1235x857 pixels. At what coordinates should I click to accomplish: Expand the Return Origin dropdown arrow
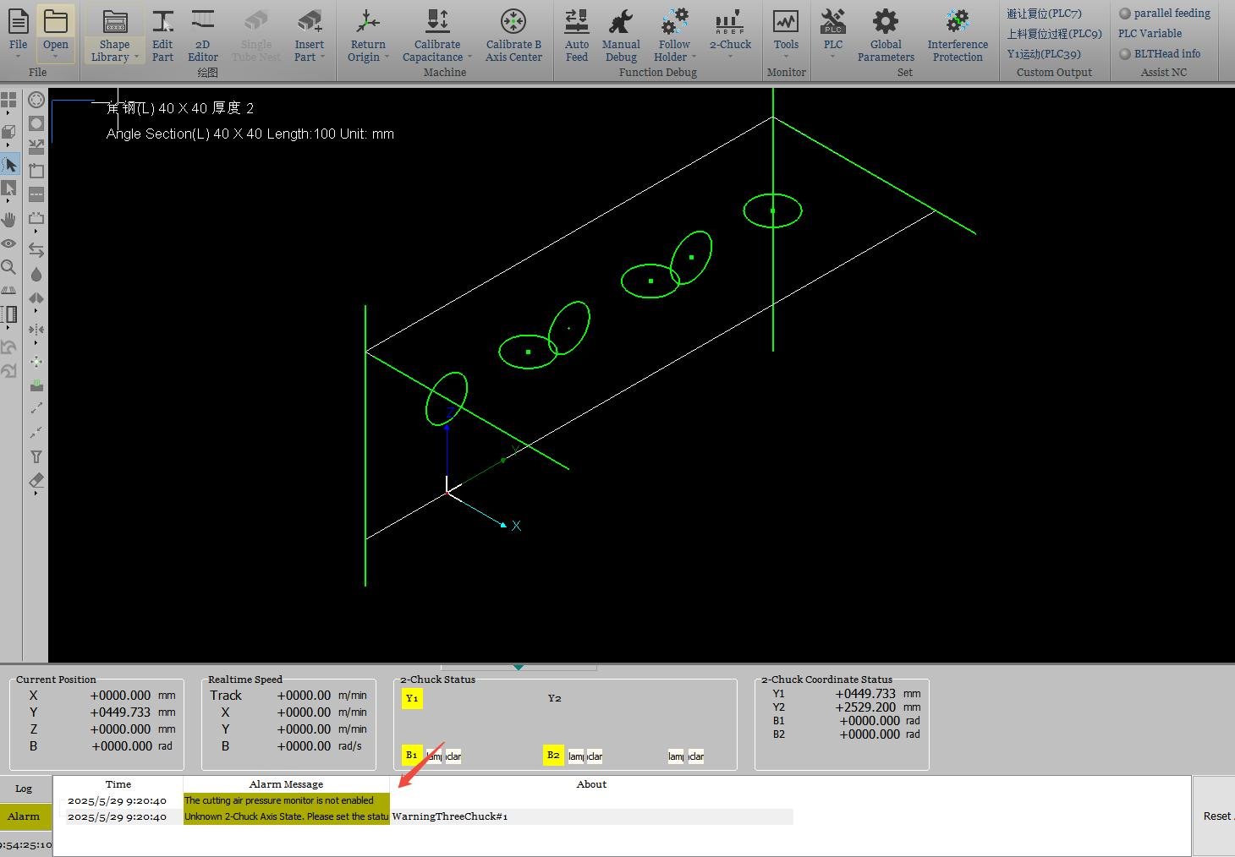coord(387,57)
